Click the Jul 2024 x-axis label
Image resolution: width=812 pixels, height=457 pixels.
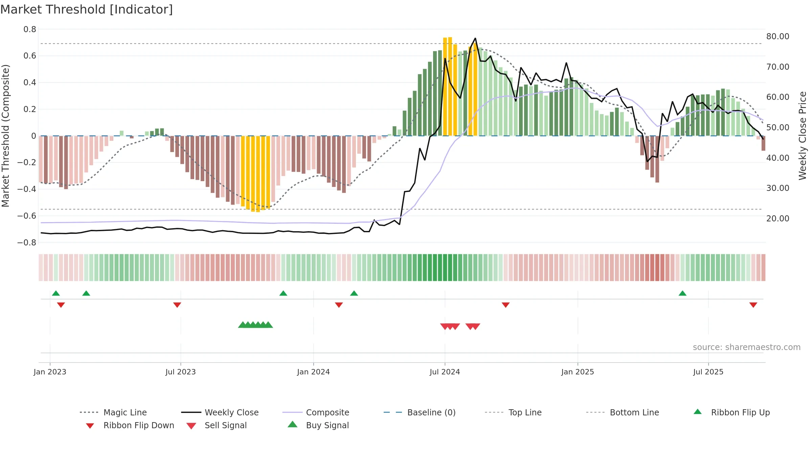click(445, 372)
